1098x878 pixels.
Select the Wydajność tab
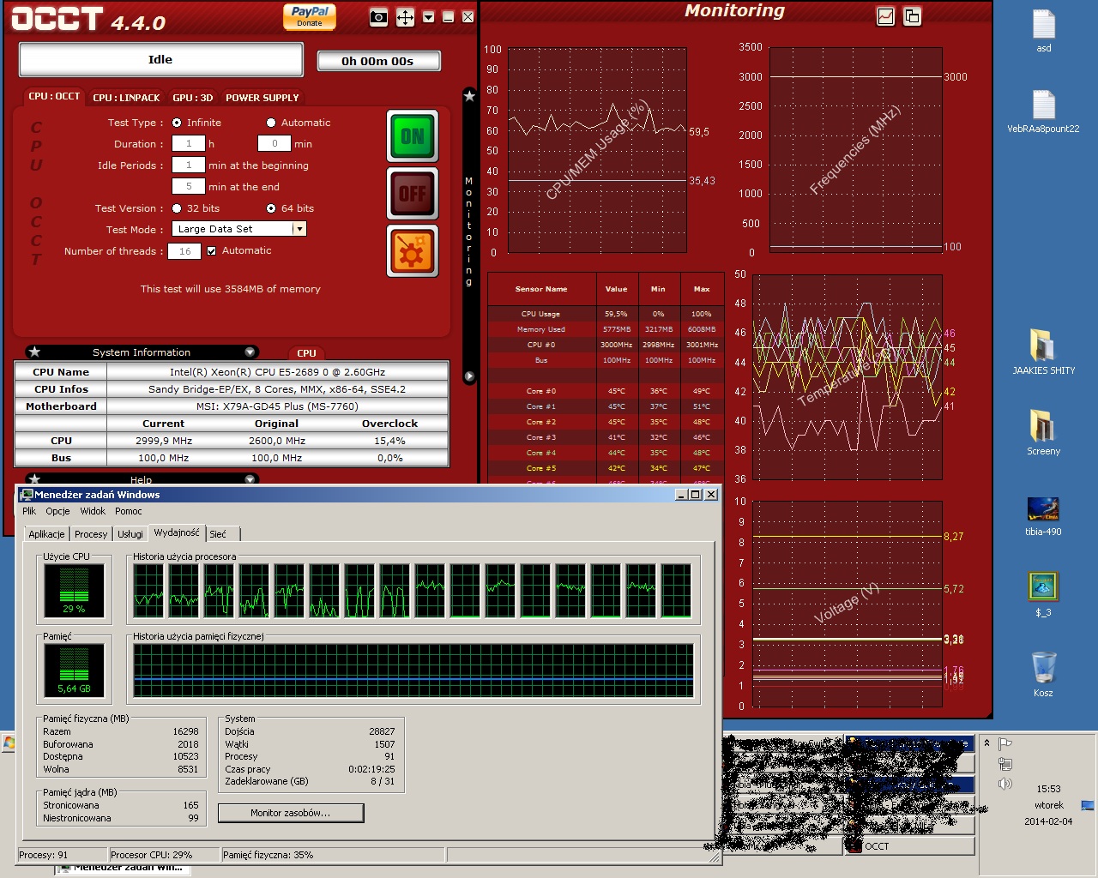177,532
